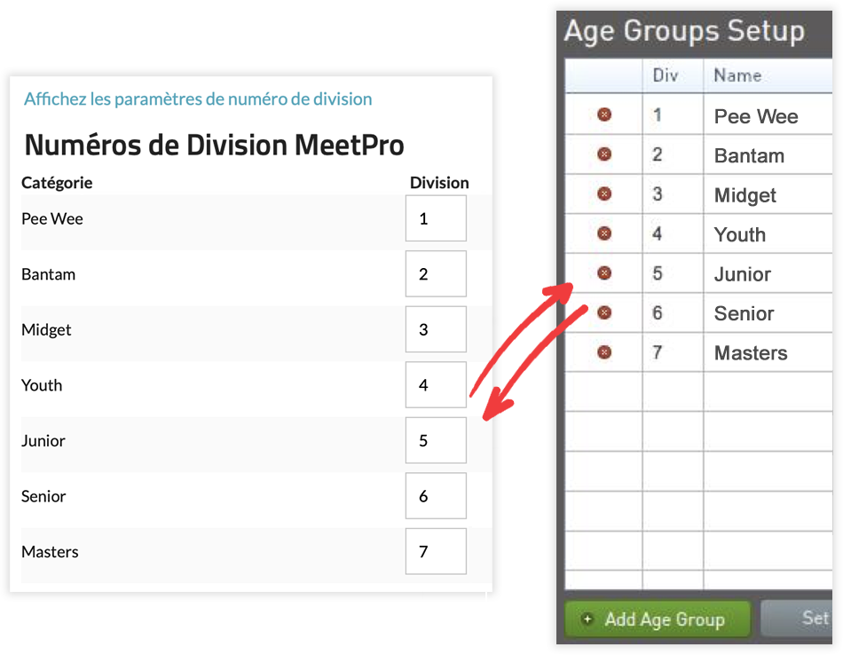Open 'Affichez les paramètres de numéro de division' link
The image size is (843, 655).
198,99
